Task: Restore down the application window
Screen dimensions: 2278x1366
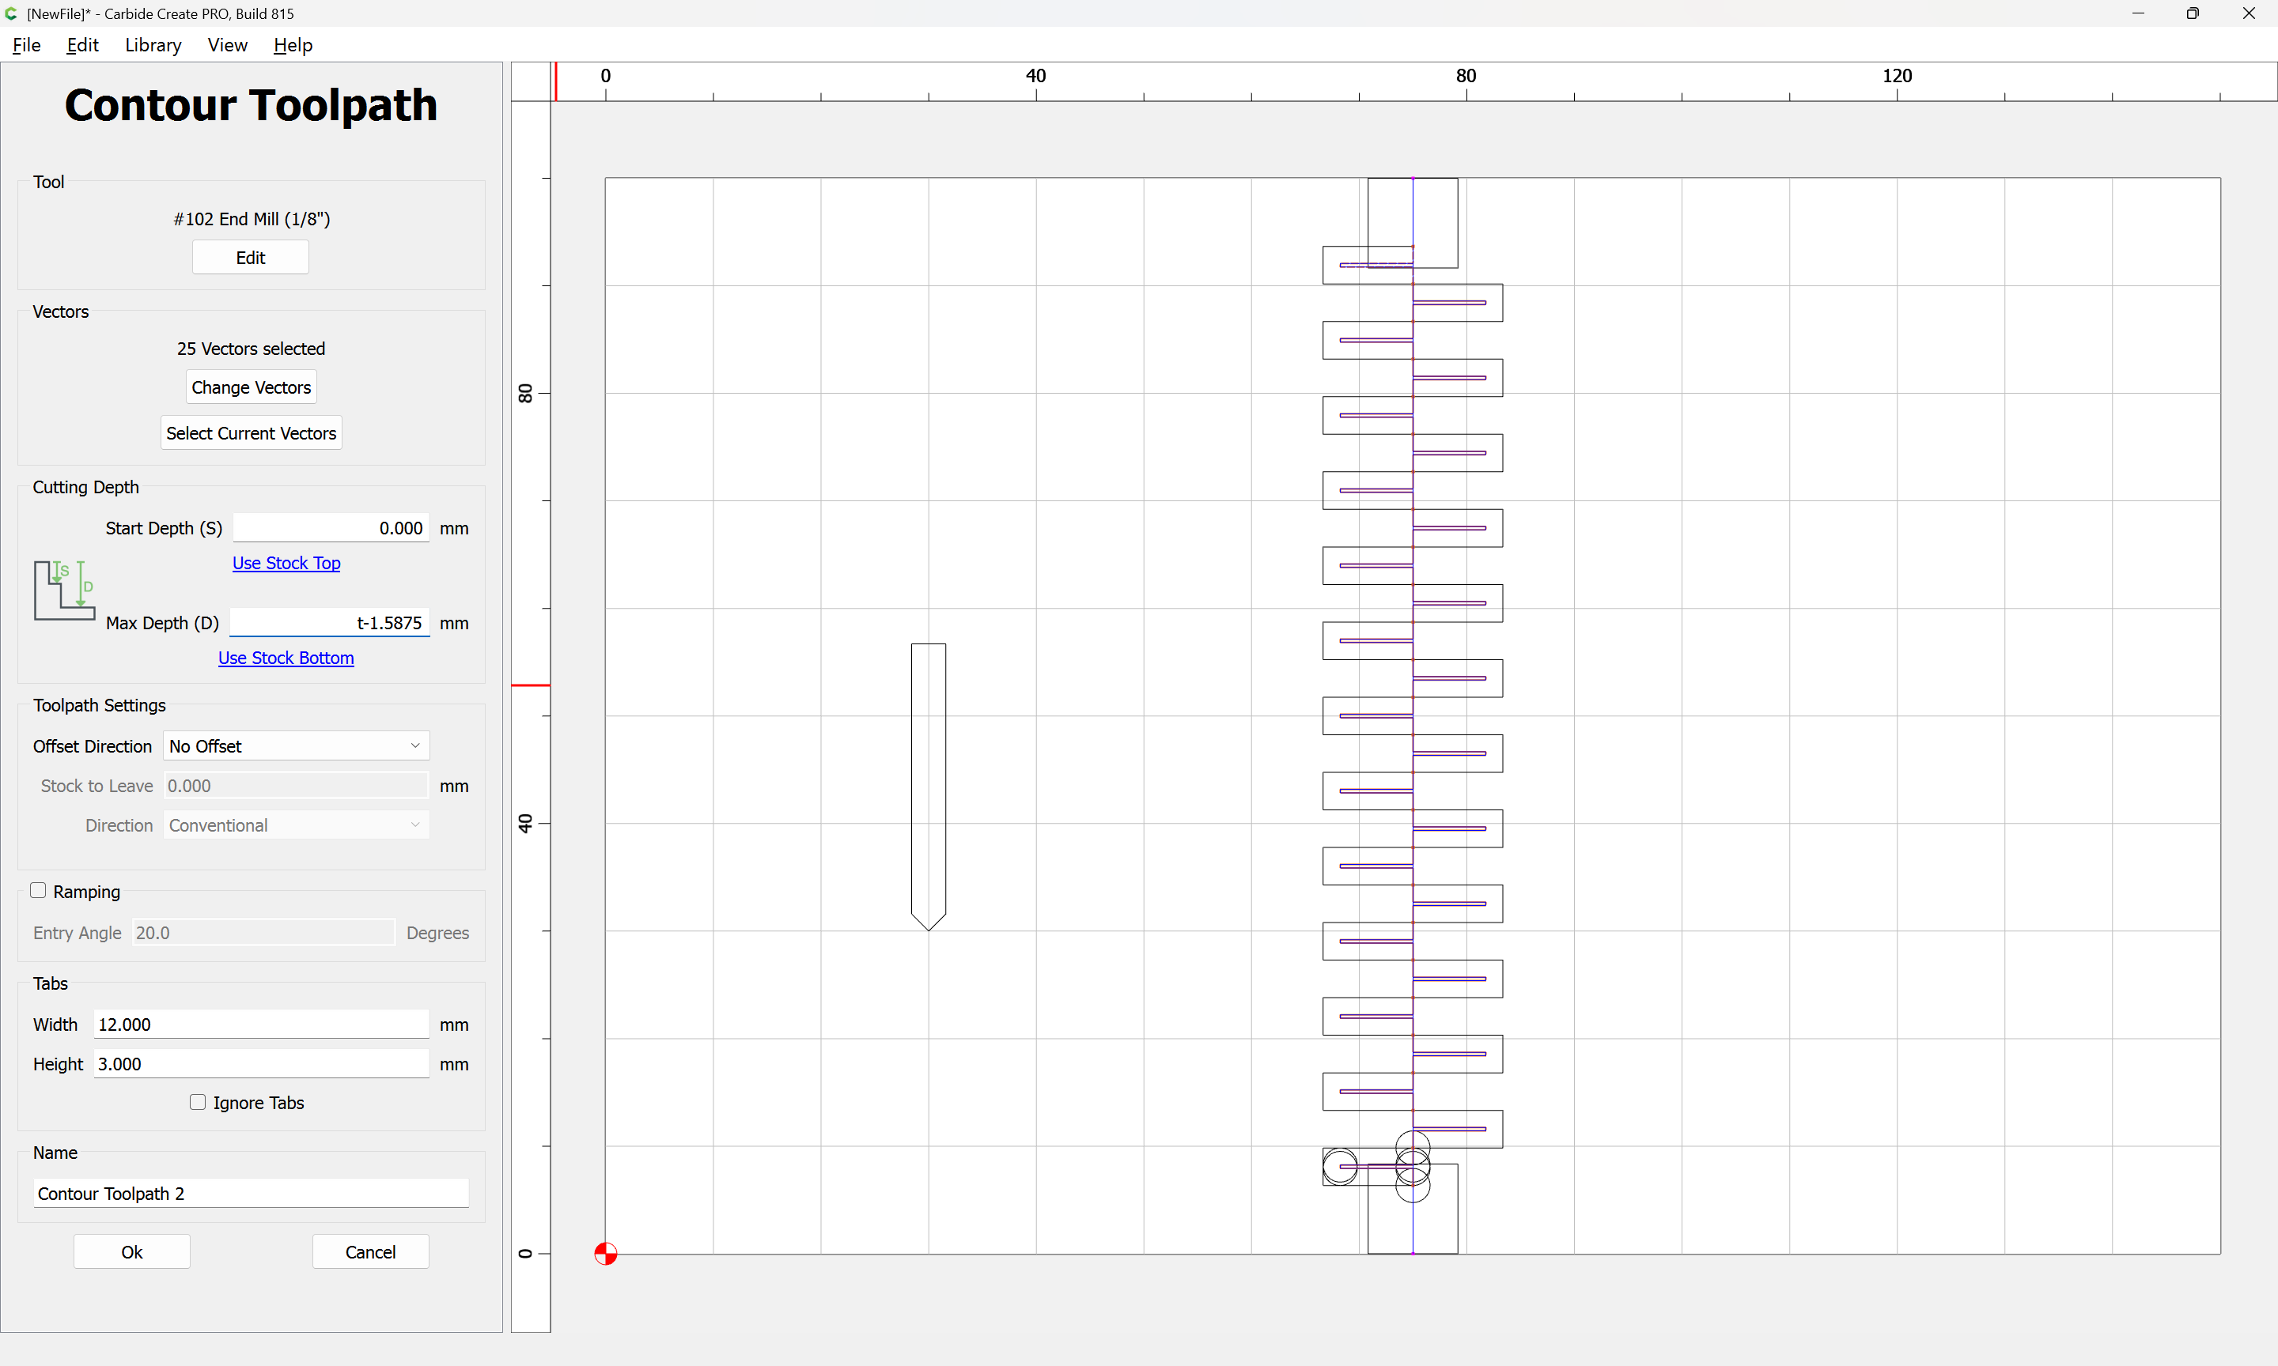Action: pyautogui.click(x=2193, y=13)
